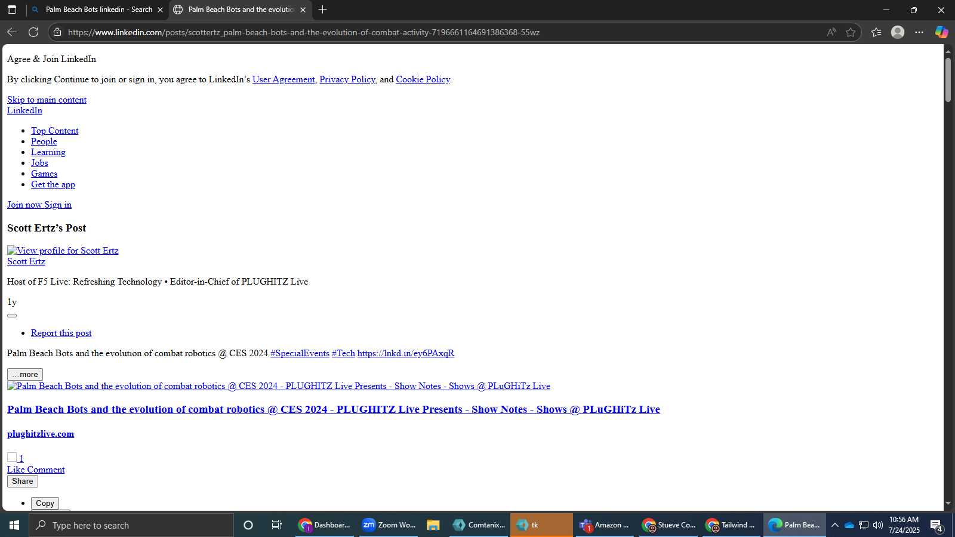955x537 pixels.
Task: Open Top Content nav link
Action: [x=54, y=131]
